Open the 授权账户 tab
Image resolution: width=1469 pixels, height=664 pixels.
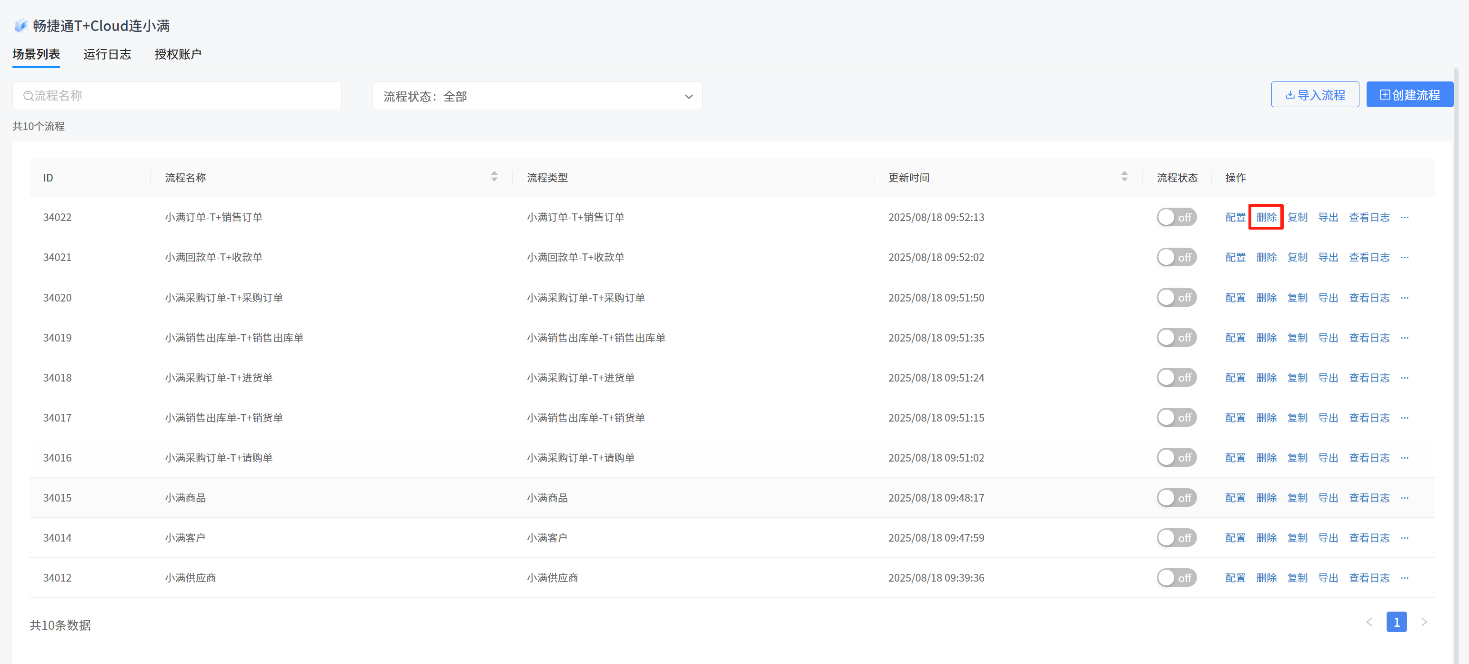click(x=177, y=54)
